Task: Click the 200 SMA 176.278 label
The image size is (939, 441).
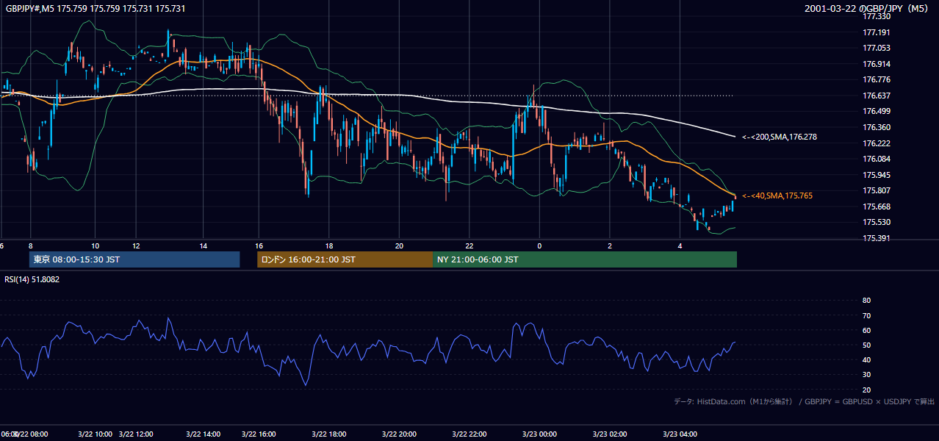Action: click(780, 137)
